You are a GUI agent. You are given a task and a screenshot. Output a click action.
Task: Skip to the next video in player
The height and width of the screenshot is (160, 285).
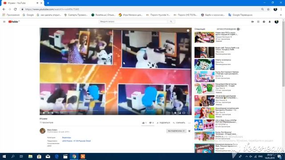coord(49,113)
